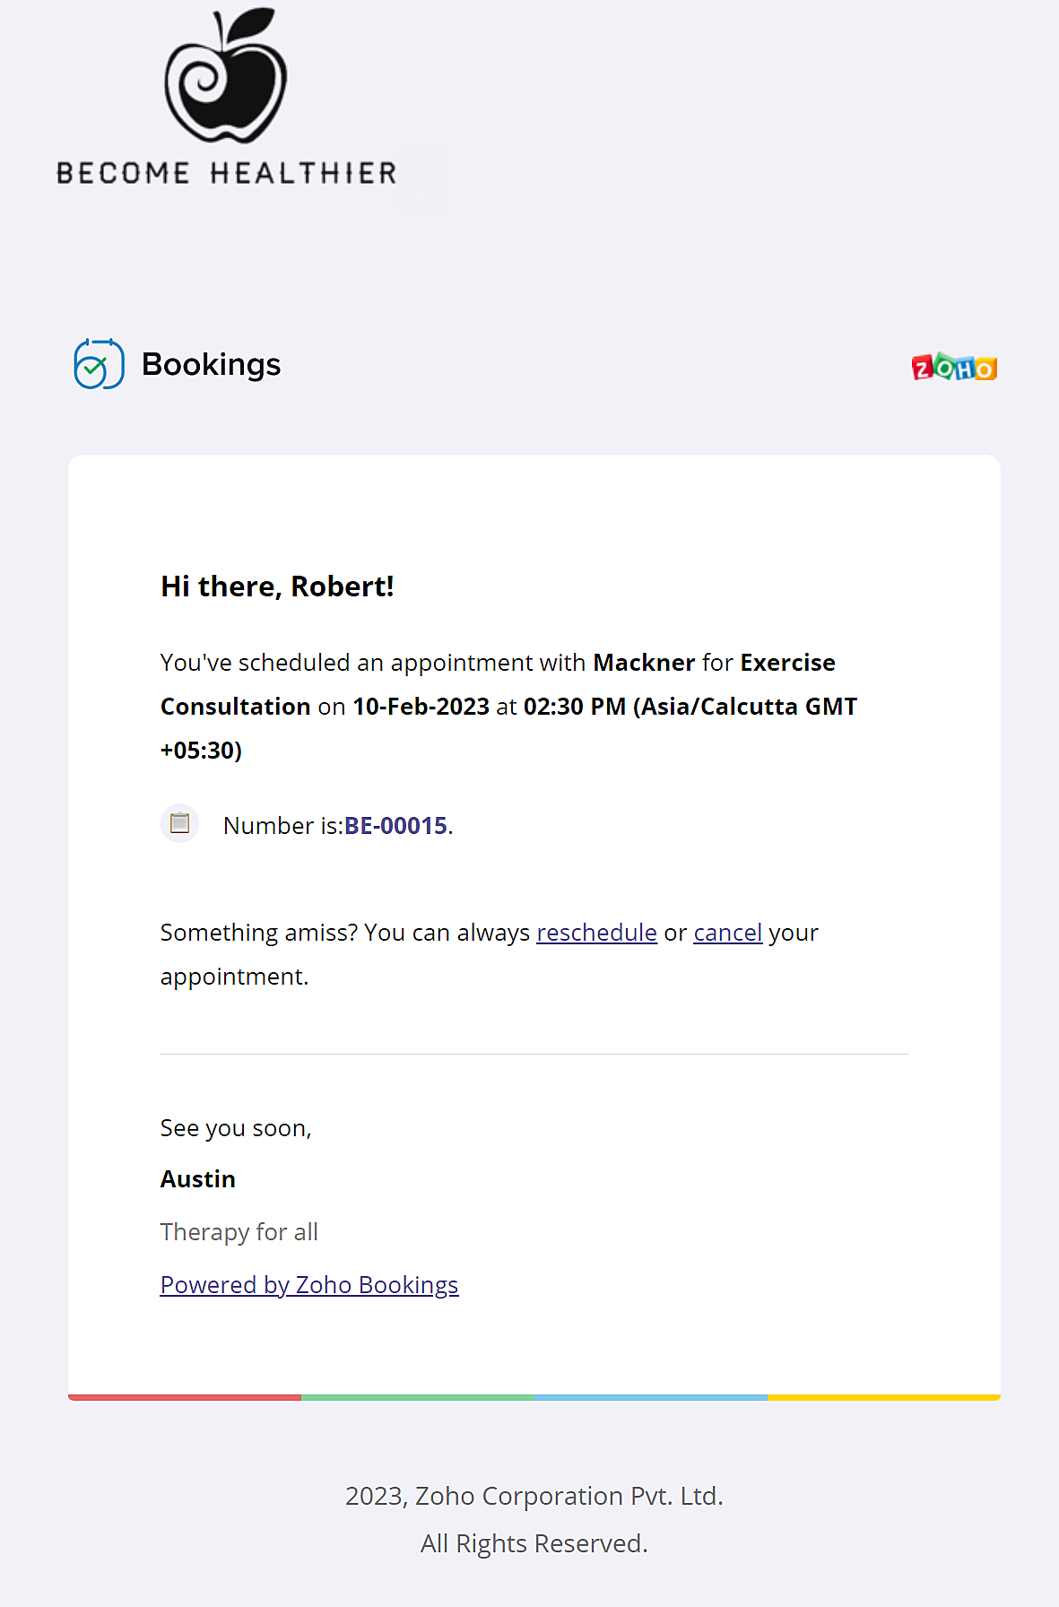1059x1607 pixels.
Task: Click the Hi there, Robert! greeting
Action: tap(277, 586)
